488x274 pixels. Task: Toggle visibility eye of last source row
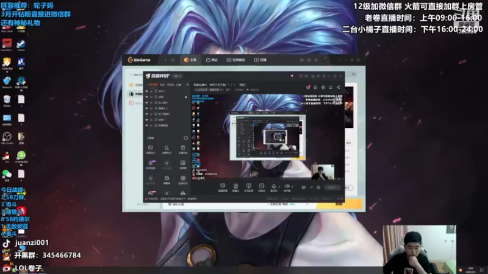click(x=146, y=125)
